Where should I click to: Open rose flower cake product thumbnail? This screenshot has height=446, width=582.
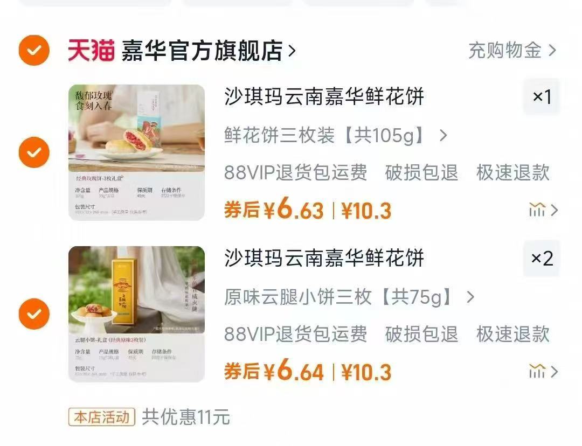point(136,152)
